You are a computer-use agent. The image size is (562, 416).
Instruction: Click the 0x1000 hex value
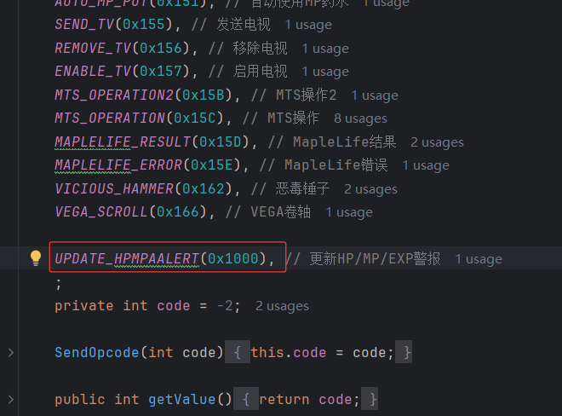(232, 258)
